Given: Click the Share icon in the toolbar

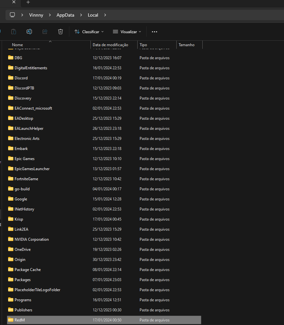Looking at the screenshot, I should (x=45, y=32).
